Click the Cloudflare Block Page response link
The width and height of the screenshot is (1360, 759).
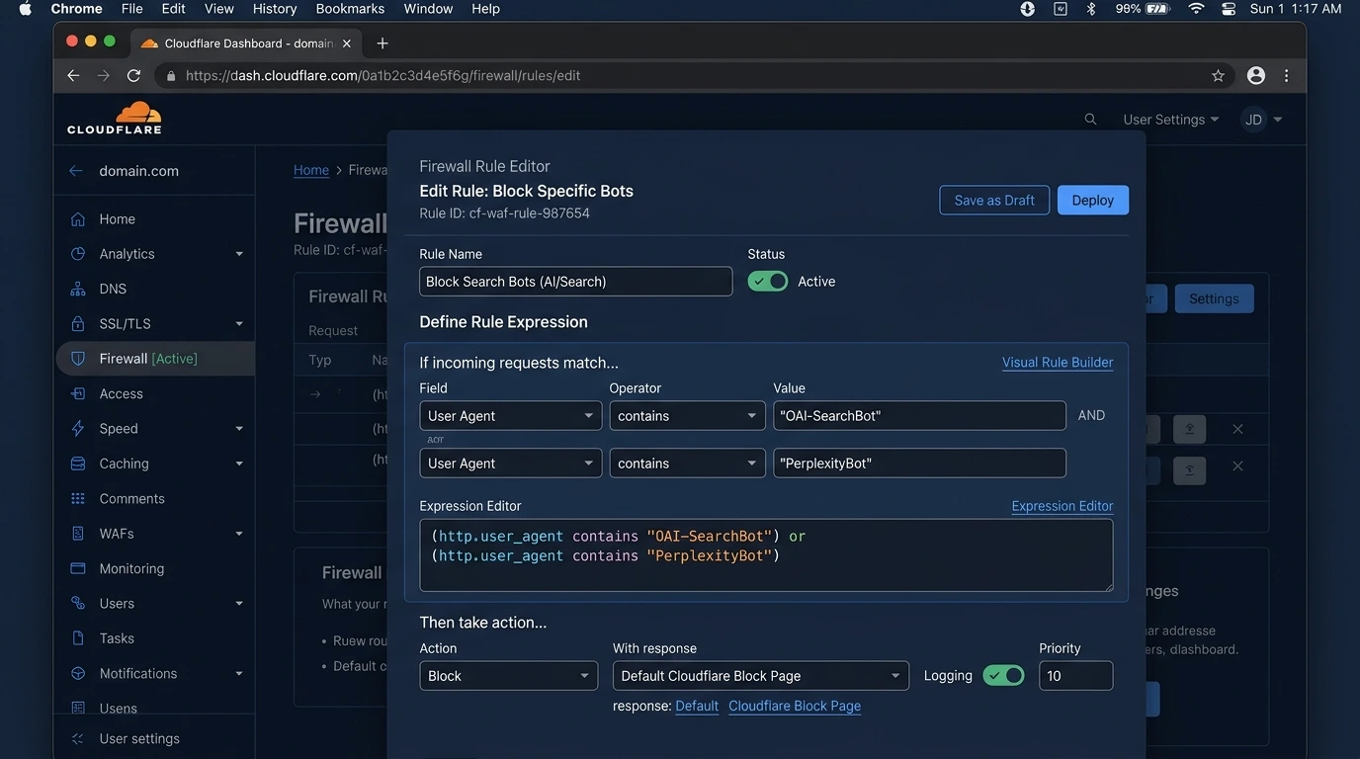click(x=795, y=706)
